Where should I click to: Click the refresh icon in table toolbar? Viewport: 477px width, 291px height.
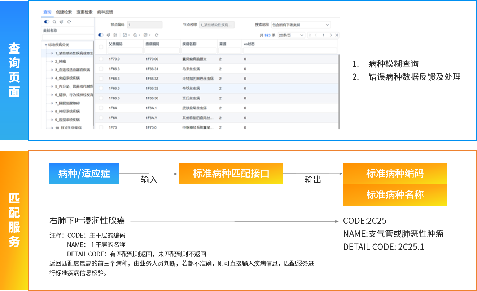(x=157, y=35)
